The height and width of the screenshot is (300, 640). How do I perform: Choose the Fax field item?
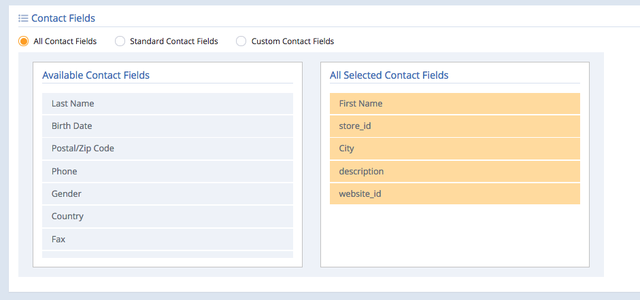point(167,240)
